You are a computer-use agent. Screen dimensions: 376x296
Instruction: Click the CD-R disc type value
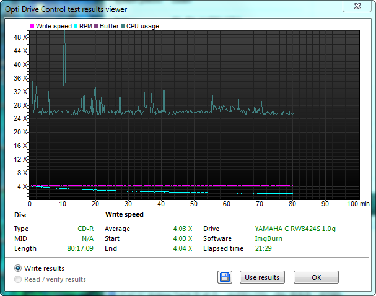85,229
